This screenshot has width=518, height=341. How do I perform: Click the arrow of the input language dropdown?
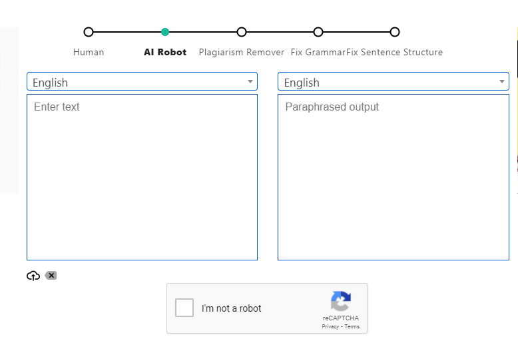[x=250, y=82]
